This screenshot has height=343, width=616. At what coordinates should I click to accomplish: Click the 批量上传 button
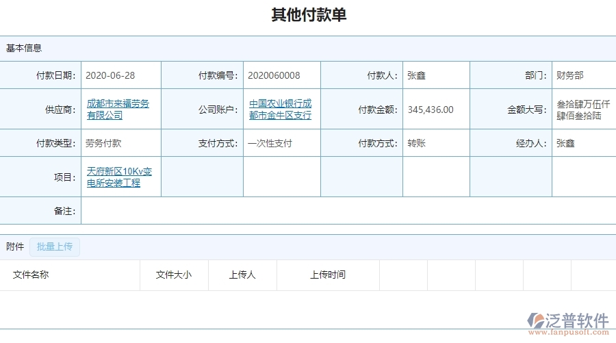tap(55, 247)
